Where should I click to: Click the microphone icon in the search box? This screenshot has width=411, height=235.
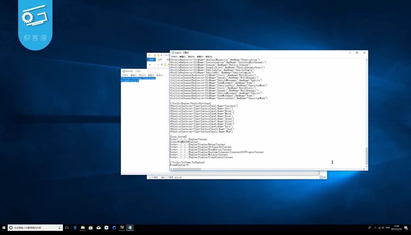tap(60, 228)
